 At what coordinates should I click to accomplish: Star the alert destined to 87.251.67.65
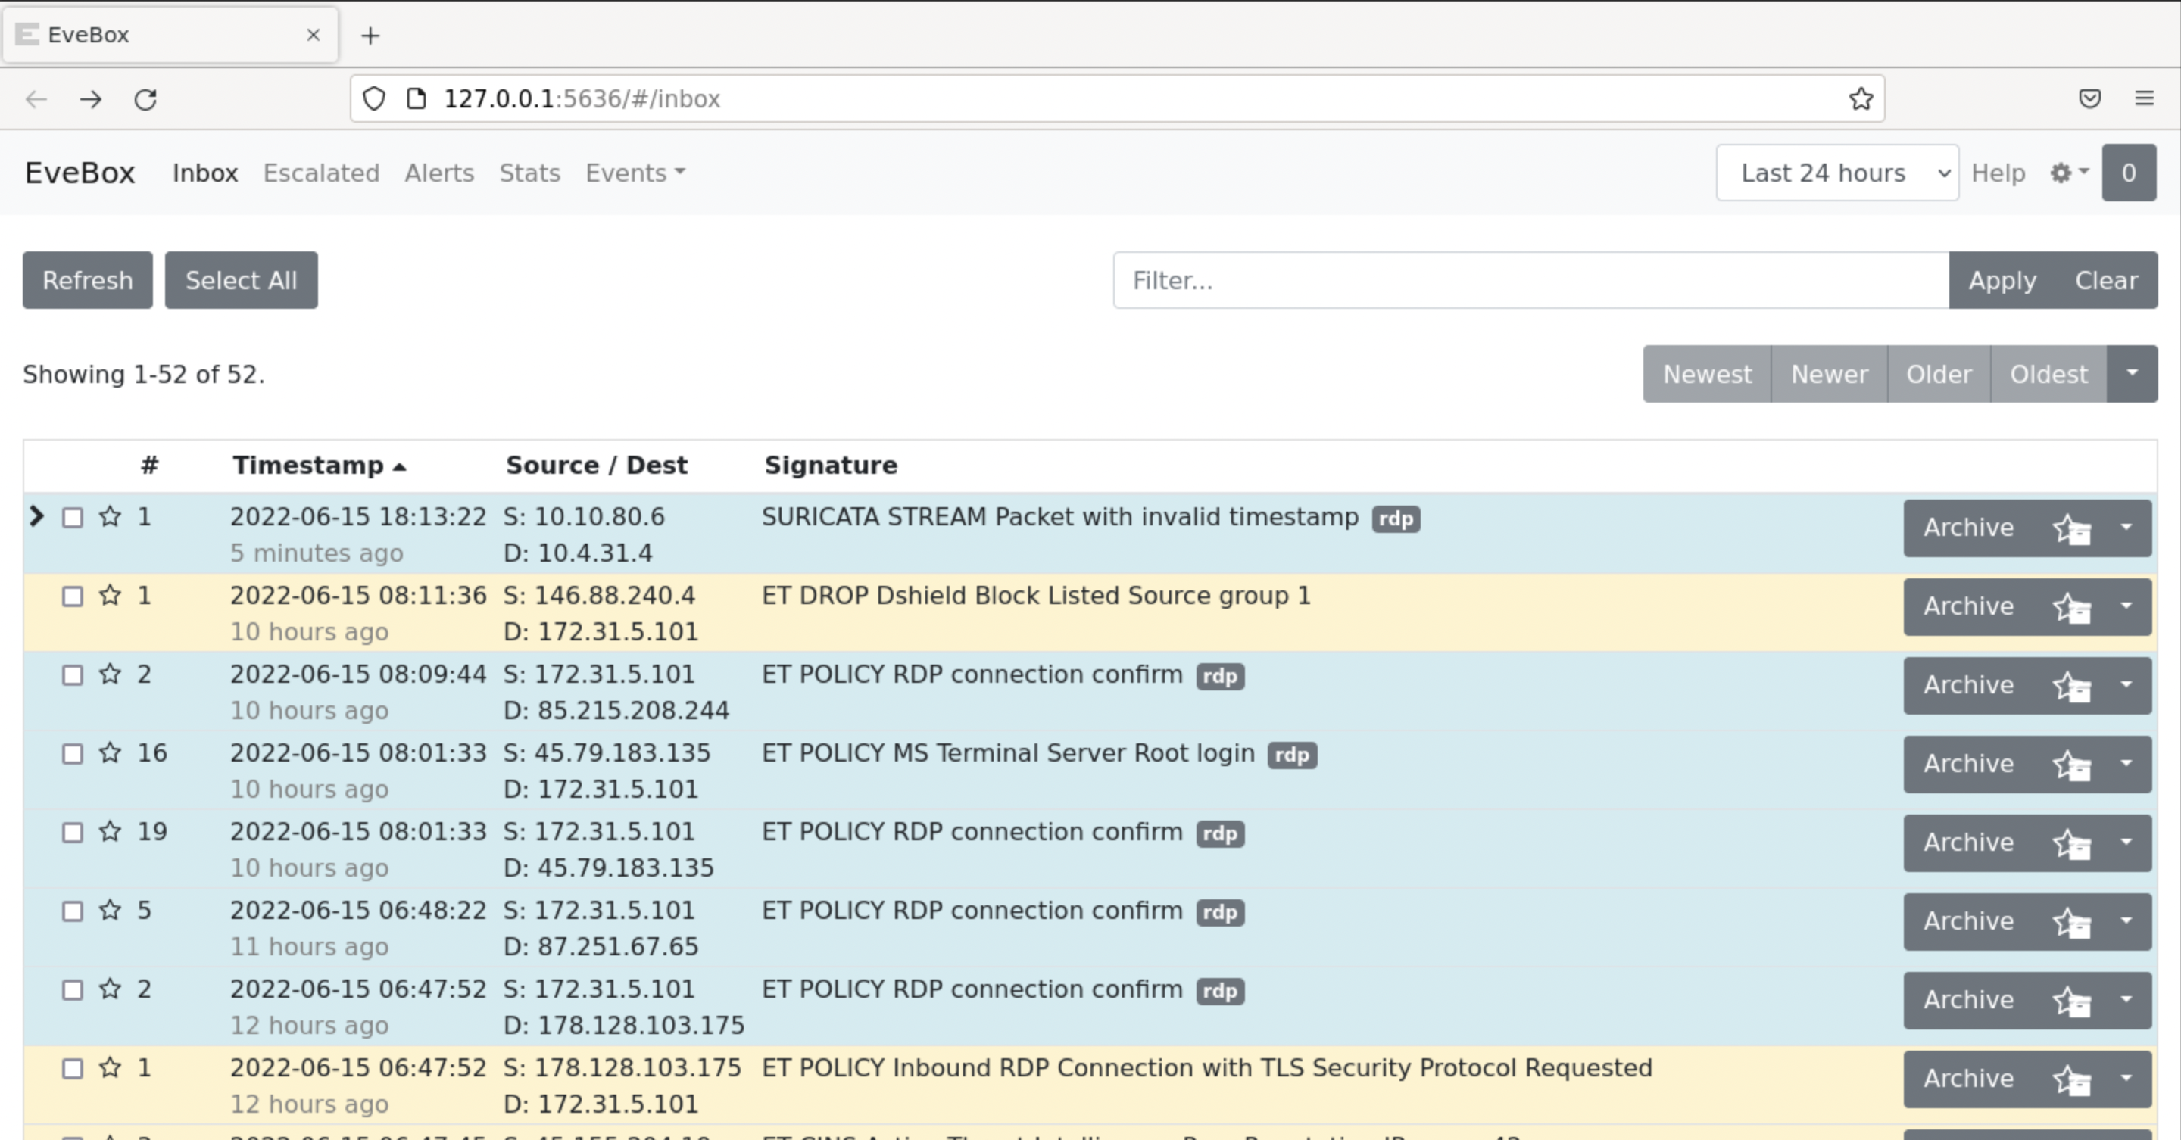(110, 910)
